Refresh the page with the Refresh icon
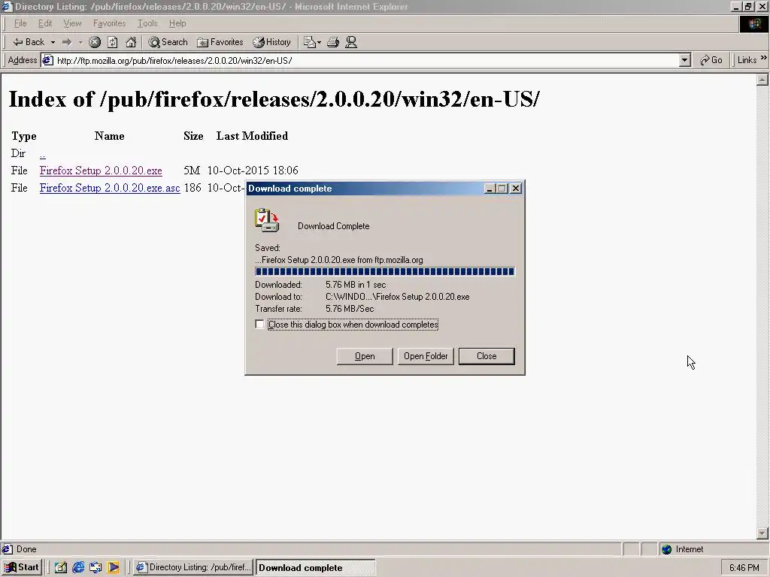 113,42
